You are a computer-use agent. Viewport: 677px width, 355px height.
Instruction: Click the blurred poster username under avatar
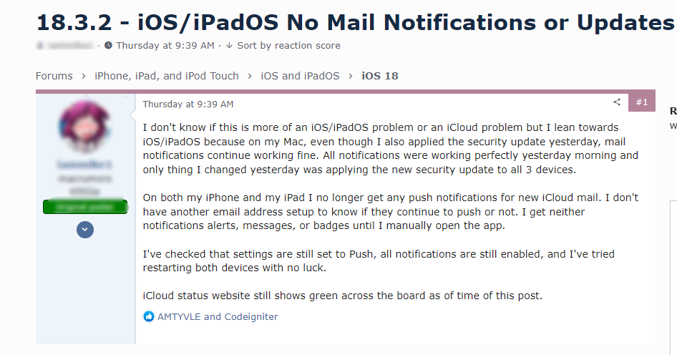[84, 165]
